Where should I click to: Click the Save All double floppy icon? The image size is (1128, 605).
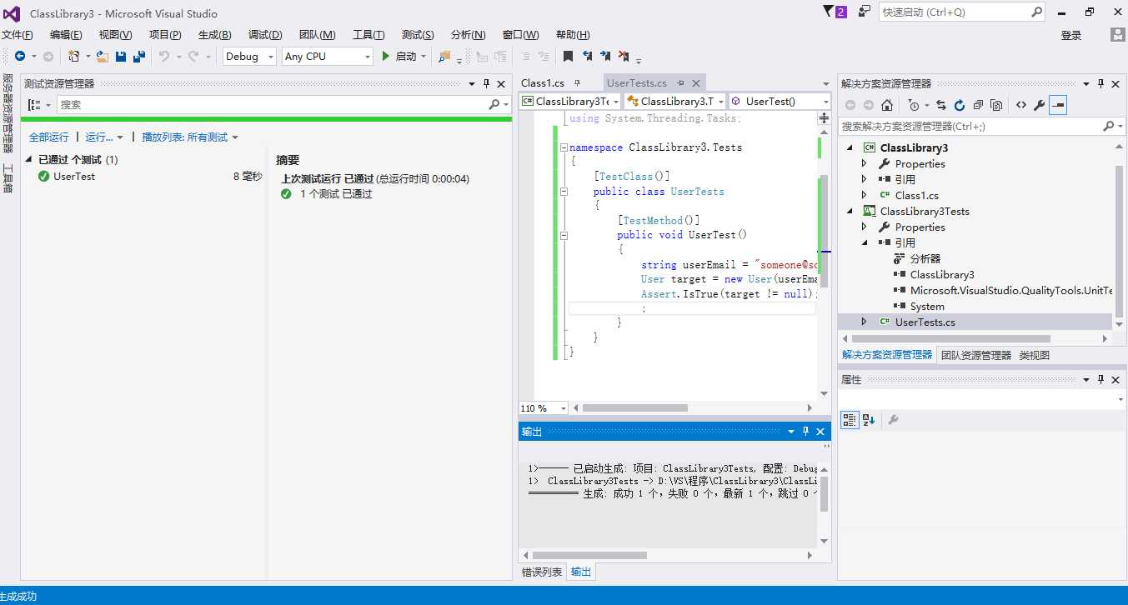point(139,56)
